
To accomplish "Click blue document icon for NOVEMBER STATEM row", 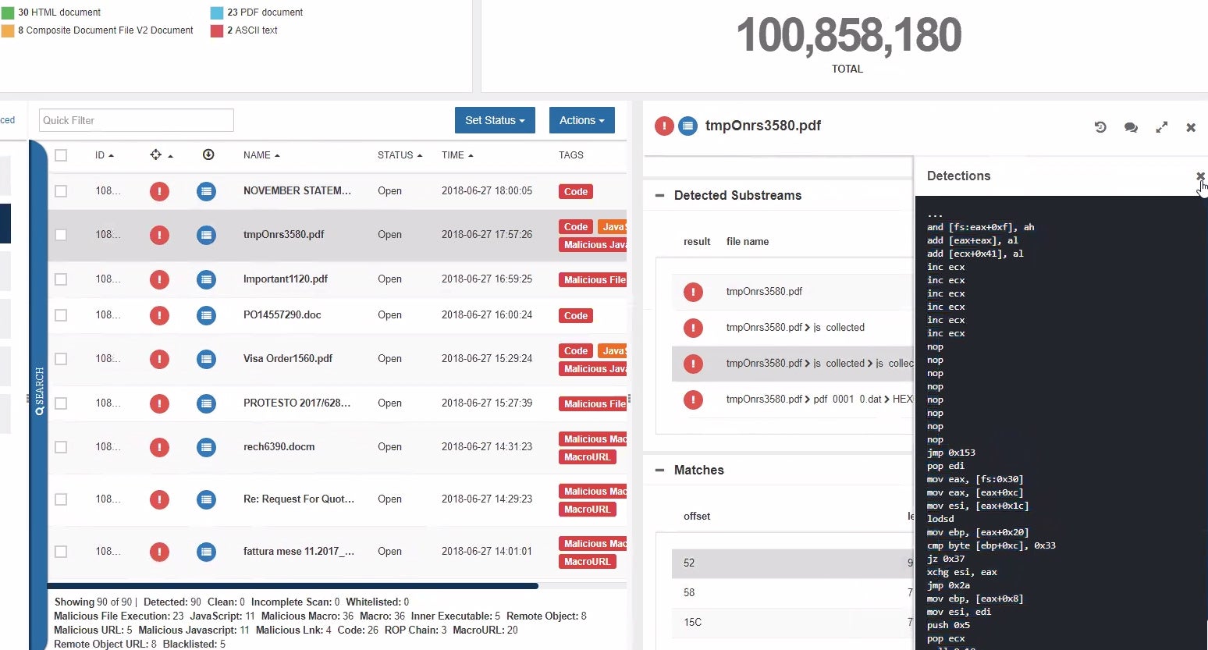I will point(206,191).
